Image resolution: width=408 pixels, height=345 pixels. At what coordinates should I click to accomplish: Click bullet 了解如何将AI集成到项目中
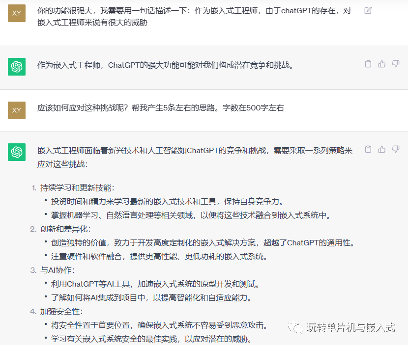[x=151, y=298]
